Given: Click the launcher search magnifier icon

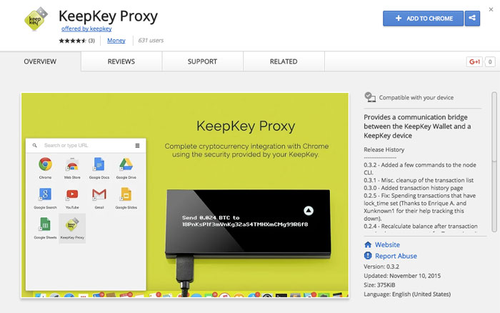Looking at the screenshot, I should coord(35,146).
